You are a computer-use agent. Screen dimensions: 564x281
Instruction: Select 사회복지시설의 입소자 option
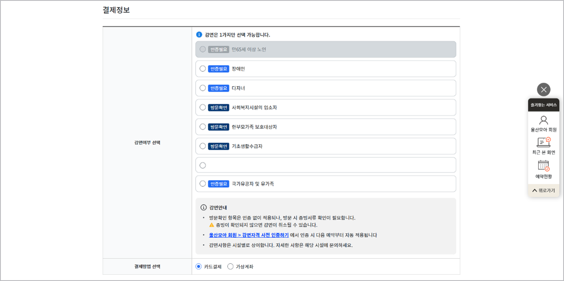click(x=202, y=107)
